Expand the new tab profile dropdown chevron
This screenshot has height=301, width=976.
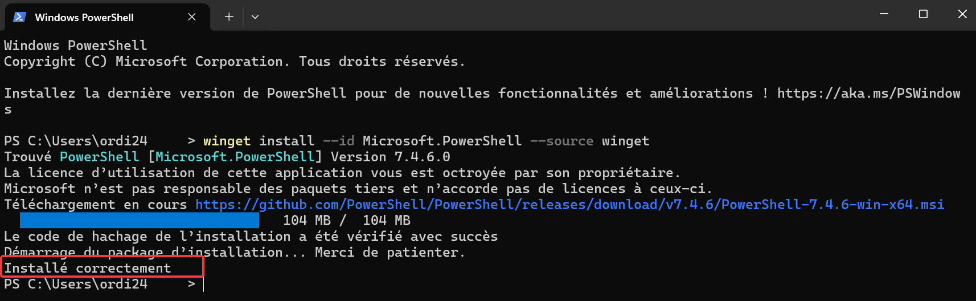(255, 17)
